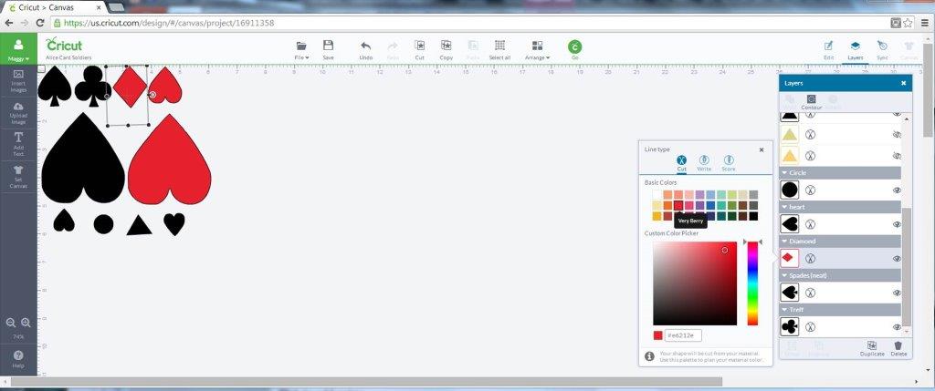
Task: Close the Line type popup
Action: (x=762, y=150)
